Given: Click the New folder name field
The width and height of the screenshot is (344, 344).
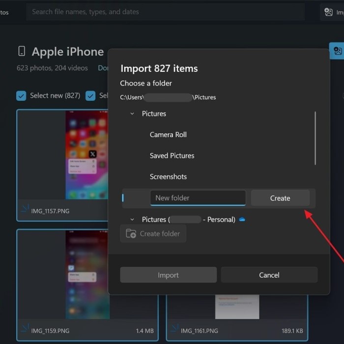Looking at the screenshot, I should pos(198,198).
